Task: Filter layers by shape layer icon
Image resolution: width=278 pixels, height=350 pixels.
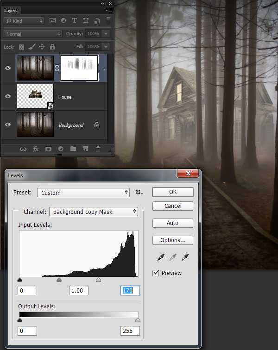Action: [x=86, y=21]
